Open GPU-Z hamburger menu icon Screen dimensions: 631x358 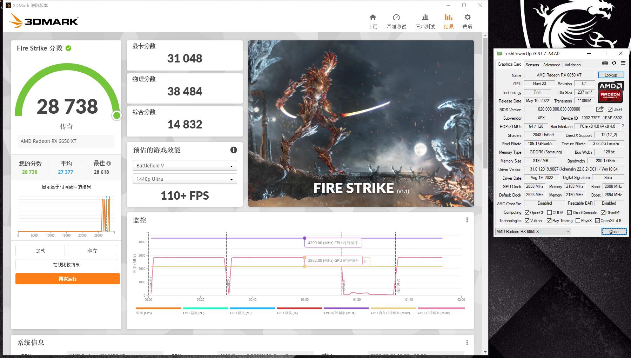click(x=623, y=63)
